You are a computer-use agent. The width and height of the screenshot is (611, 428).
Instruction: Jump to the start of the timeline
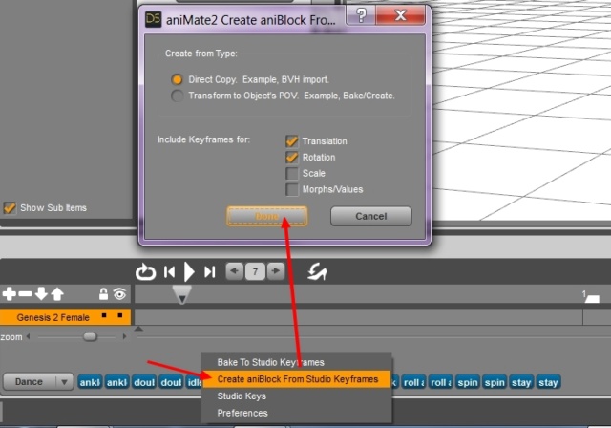pos(169,271)
